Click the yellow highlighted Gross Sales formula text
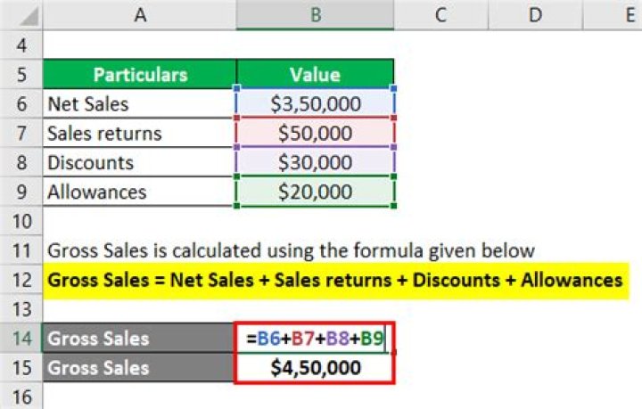642x409 pixels. point(334,279)
